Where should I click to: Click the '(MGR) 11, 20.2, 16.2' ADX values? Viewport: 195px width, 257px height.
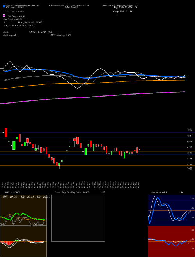(x=40, y=32)
